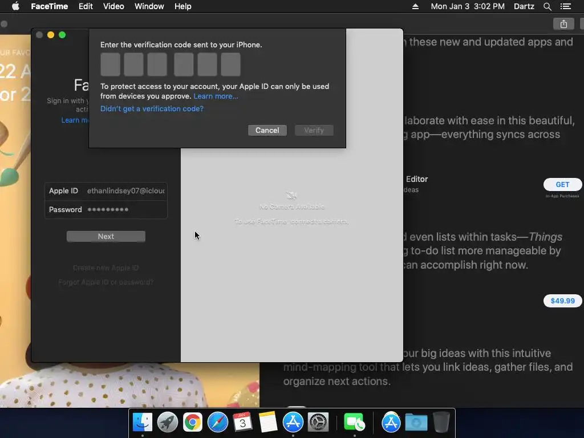Viewport: 584px width, 438px height.
Task: Click Forgot Apple ID or password link
Action: [106, 282]
